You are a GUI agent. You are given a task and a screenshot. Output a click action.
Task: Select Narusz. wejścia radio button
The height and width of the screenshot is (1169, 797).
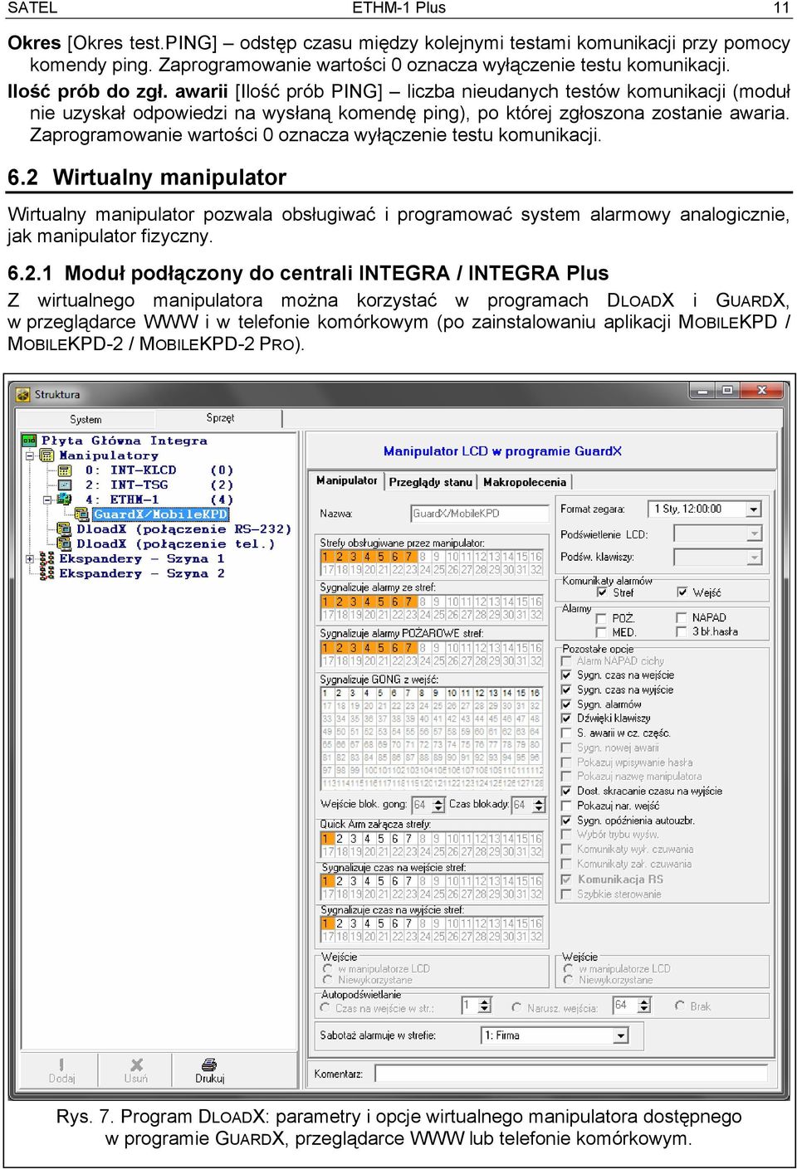(x=517, y=1007)
